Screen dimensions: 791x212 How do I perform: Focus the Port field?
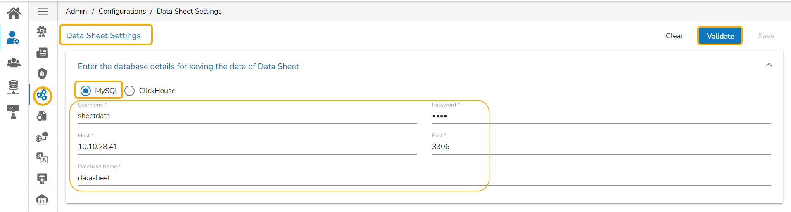tap(601, 147)
